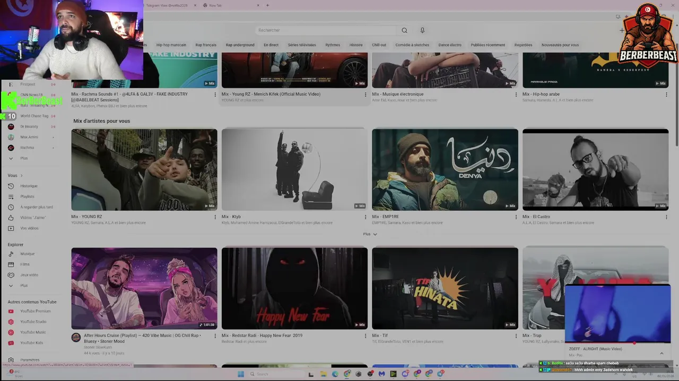This screenshot has width=679, height=381.
Task: Open the Rachma subscription channel
Action: 27,148
